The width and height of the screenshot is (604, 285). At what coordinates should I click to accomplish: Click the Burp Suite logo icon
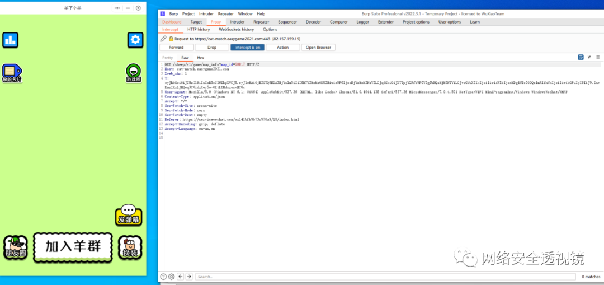(x=163, y=13)
